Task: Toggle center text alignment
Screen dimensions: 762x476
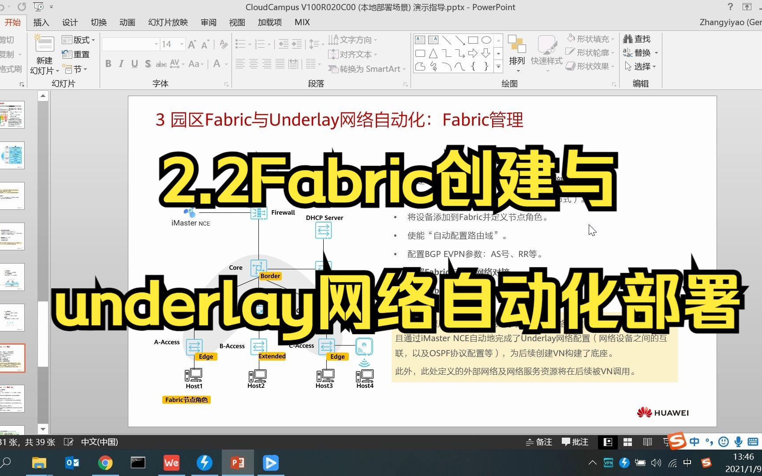Action: coord(254,64)
